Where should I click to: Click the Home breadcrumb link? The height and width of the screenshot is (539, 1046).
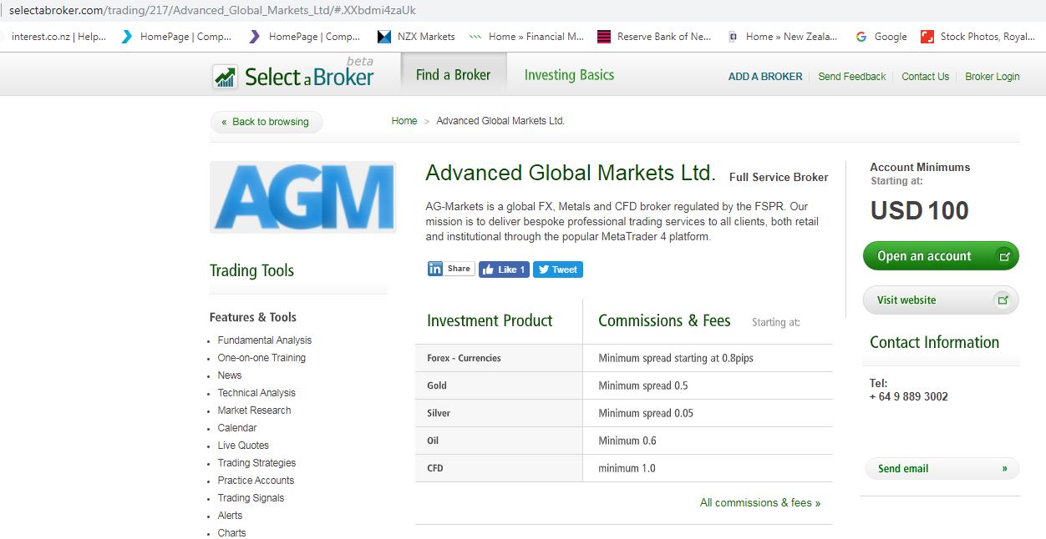pyautogui.click(x=404, y=121)
